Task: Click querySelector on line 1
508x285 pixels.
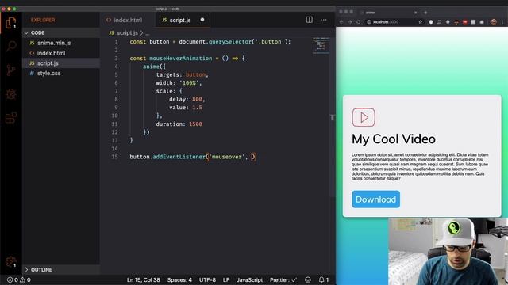Action: 230,42
